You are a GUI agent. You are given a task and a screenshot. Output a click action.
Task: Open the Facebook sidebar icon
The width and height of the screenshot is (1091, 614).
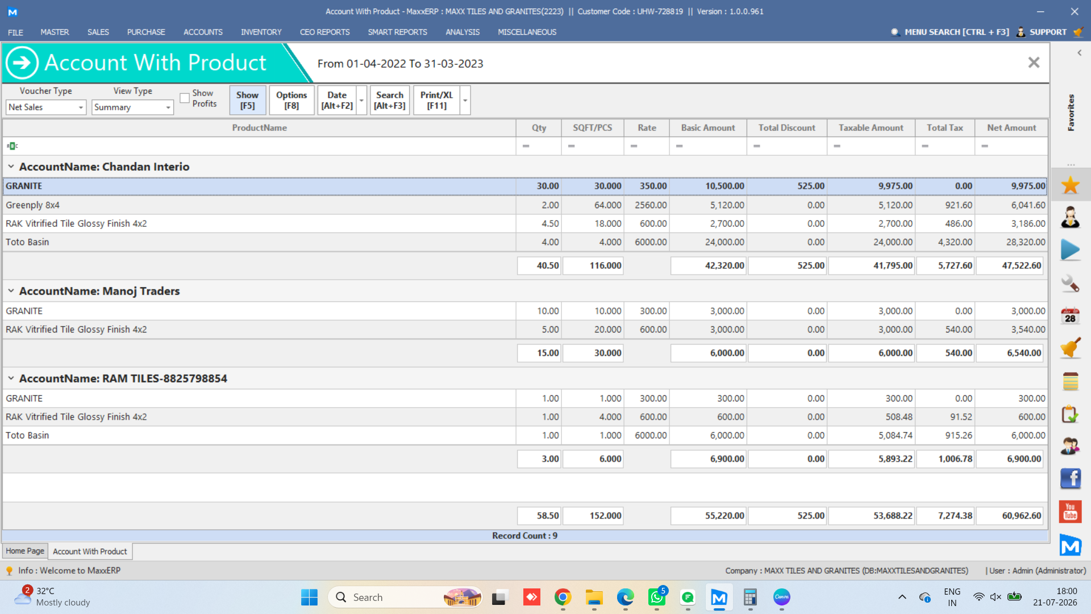click(x=1070, y=479)
